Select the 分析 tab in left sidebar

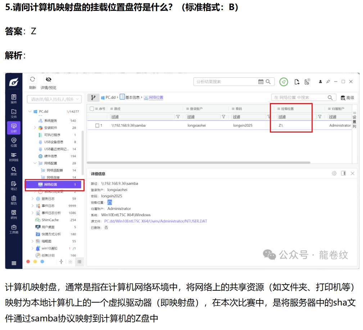click(x=14, y=128)
